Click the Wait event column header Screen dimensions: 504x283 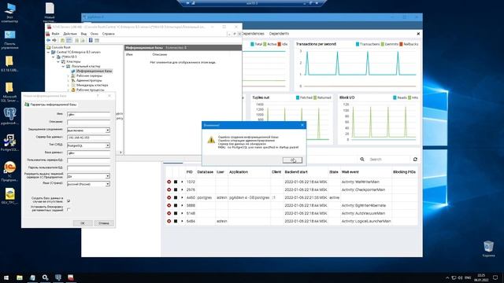click(350, 172)
